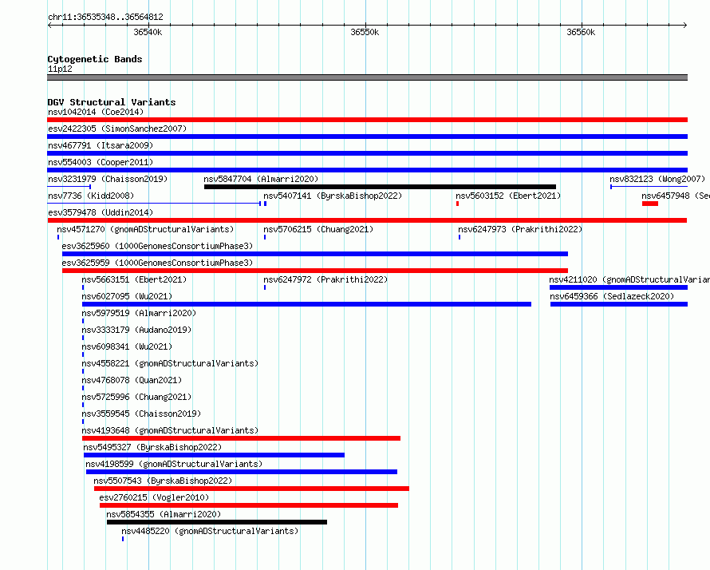
Task: Open nsv5407141 (ByrskaBishop2022) label
Action: click(333, 196)
